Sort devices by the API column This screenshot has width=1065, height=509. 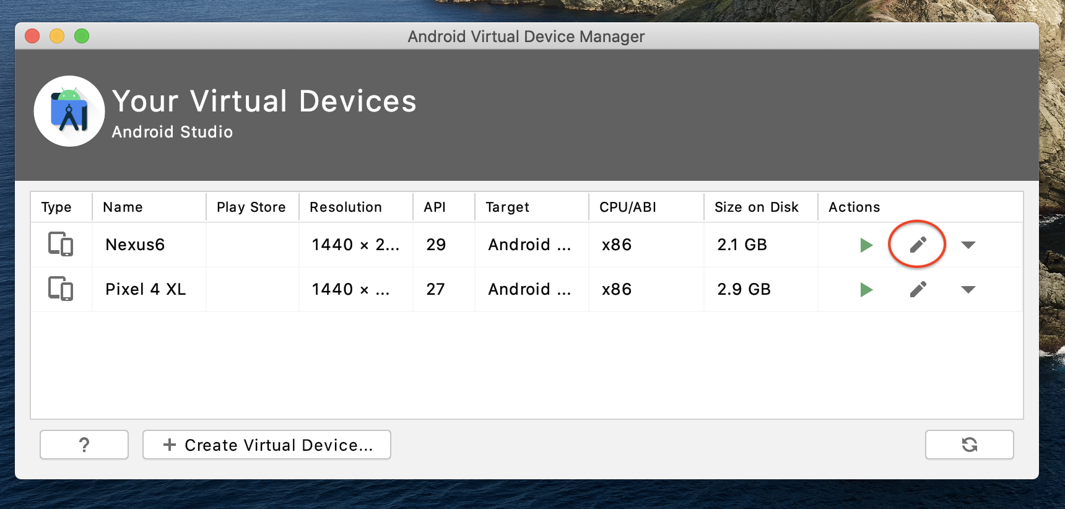(x=435, y=207)
